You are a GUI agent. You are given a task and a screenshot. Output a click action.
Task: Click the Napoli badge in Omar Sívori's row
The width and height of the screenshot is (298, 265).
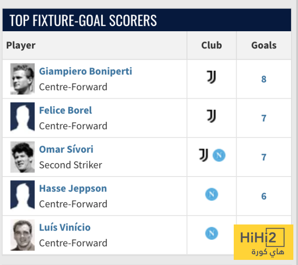tap(219, 156)
